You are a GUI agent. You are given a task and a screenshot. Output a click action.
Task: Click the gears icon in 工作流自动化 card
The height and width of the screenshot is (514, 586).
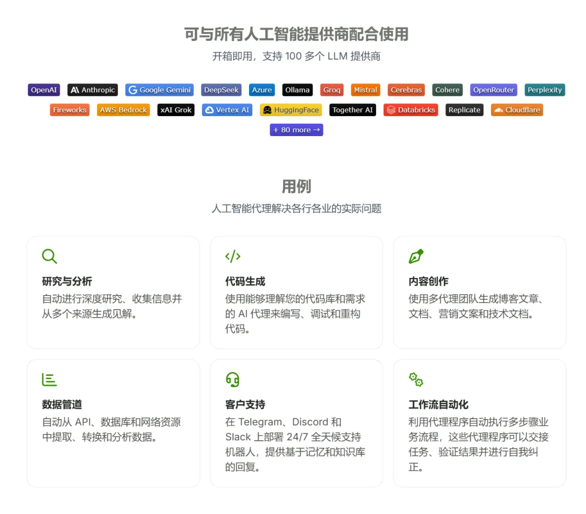[x=416, y=380]
